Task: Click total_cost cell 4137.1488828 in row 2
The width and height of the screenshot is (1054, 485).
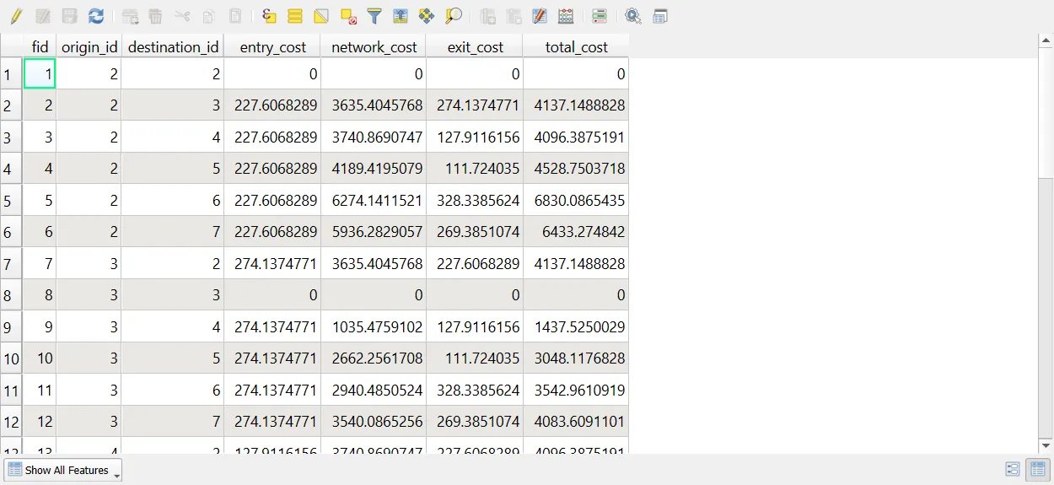Action: pyautogui.click(x=576, y=105)
